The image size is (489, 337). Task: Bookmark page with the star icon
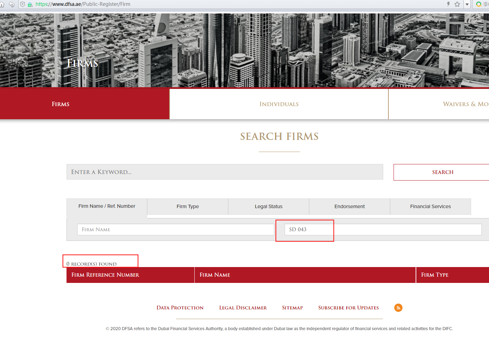click(457, 4)
